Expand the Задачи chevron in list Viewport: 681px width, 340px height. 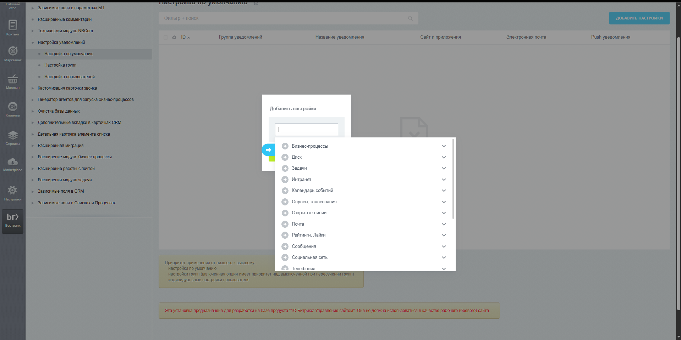click(444, 168)
